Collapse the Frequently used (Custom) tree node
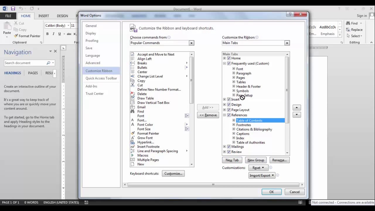This screenshot has height=211, width=375. point(224,63)
